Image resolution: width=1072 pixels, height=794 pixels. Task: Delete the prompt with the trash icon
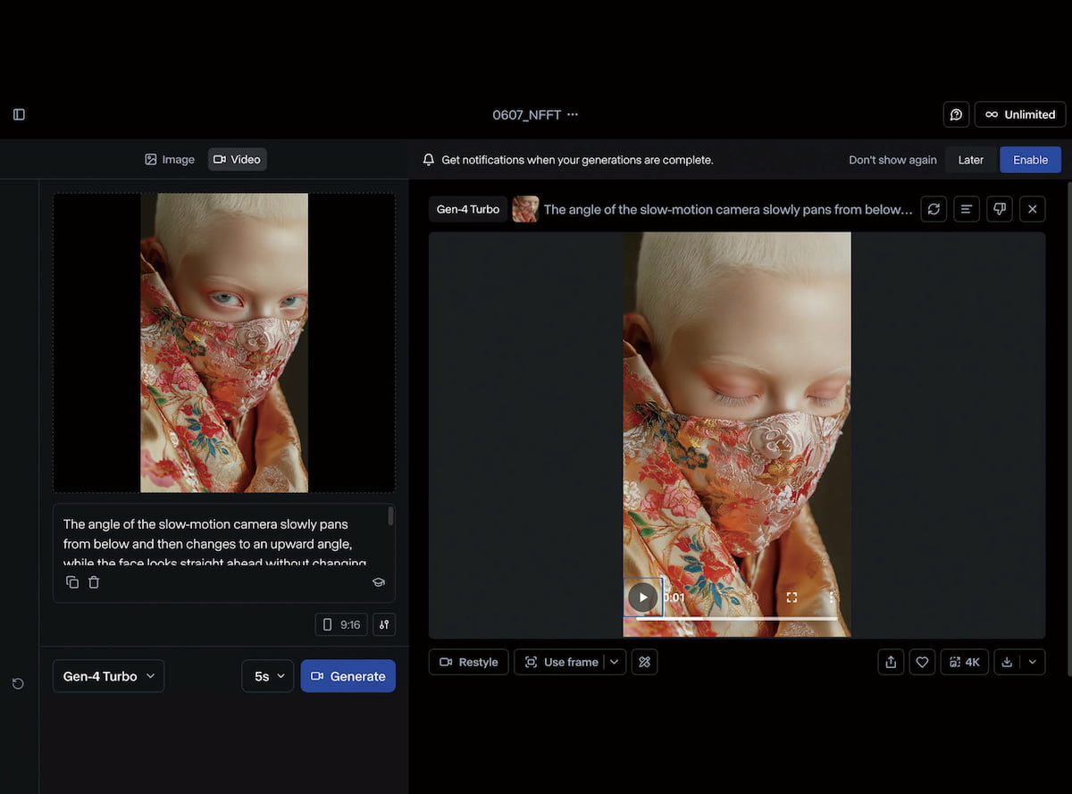point(94,582)
